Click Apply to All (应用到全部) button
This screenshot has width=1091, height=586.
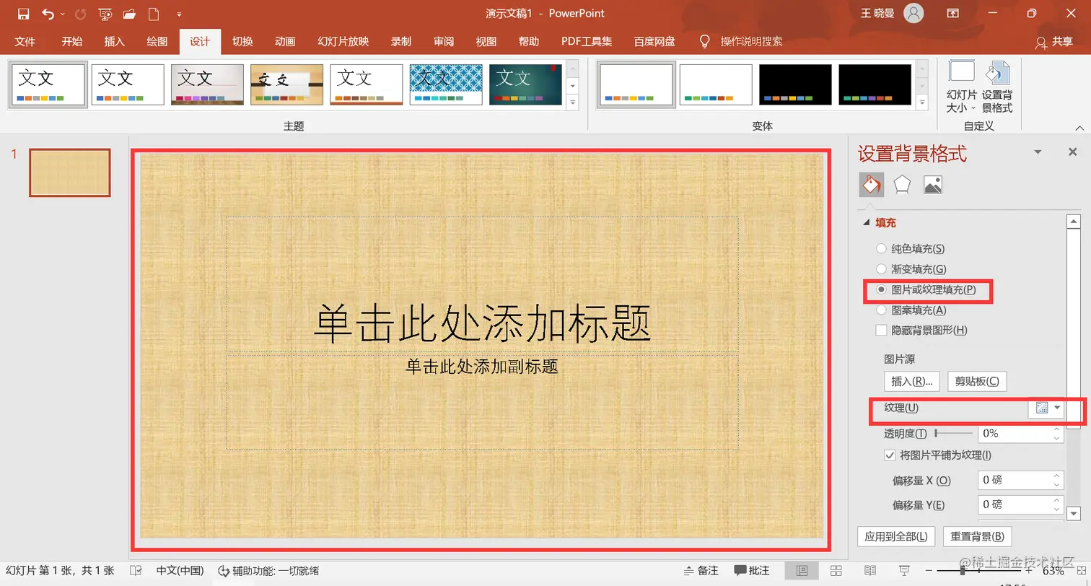(x=896, y=536)
